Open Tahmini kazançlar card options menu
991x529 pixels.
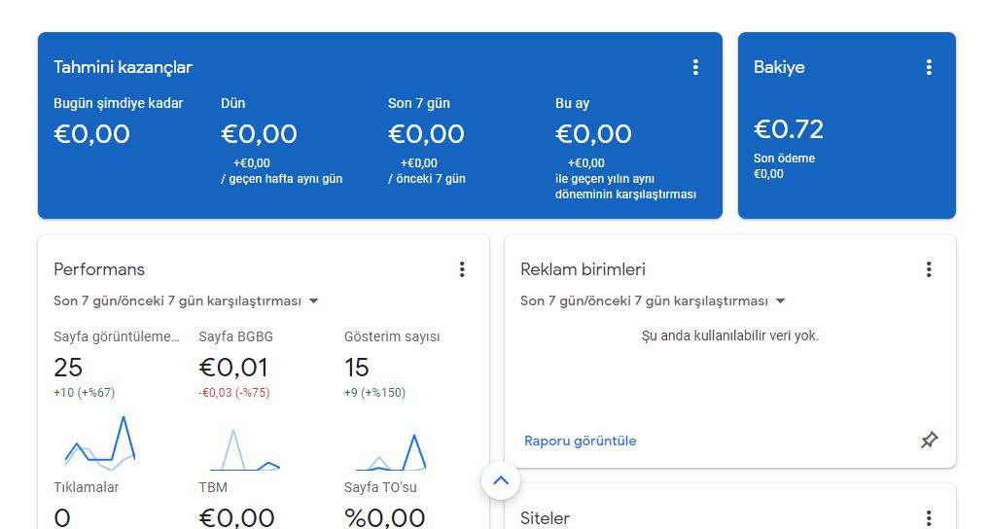(x=695, y=67)
